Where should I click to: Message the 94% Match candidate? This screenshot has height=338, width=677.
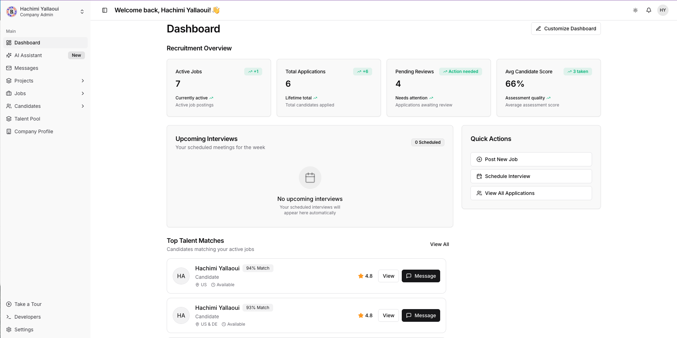tap(421, 276)
